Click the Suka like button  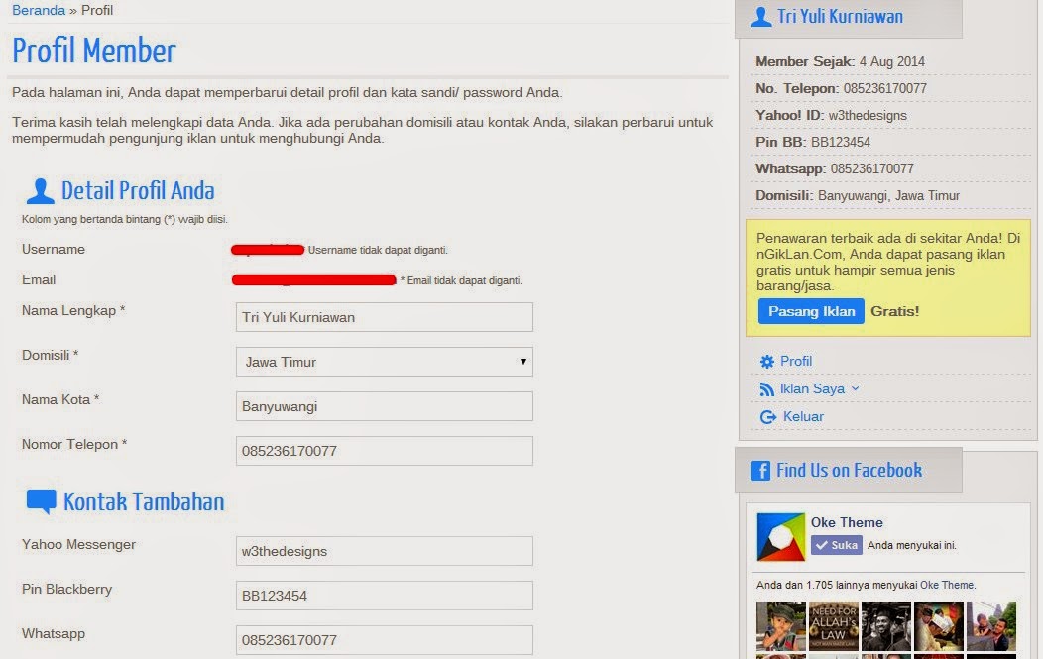pyautogui.click(x=836, y=545)
